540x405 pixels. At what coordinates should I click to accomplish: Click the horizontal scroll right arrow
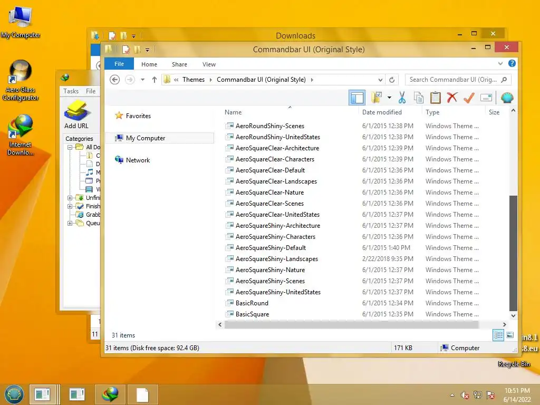click(505, 324)
